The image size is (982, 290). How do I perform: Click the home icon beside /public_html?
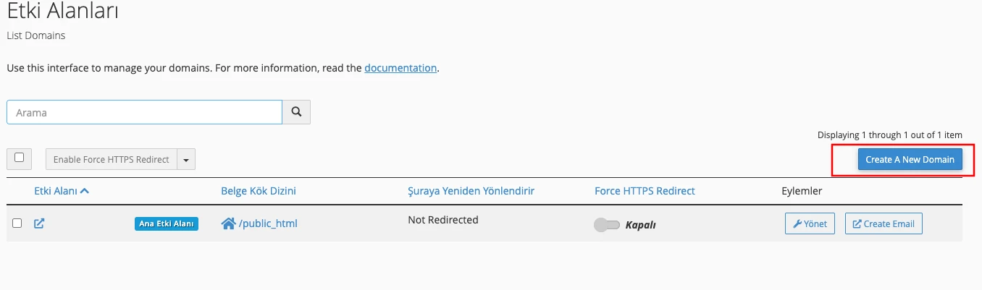(x=228, y=223)
